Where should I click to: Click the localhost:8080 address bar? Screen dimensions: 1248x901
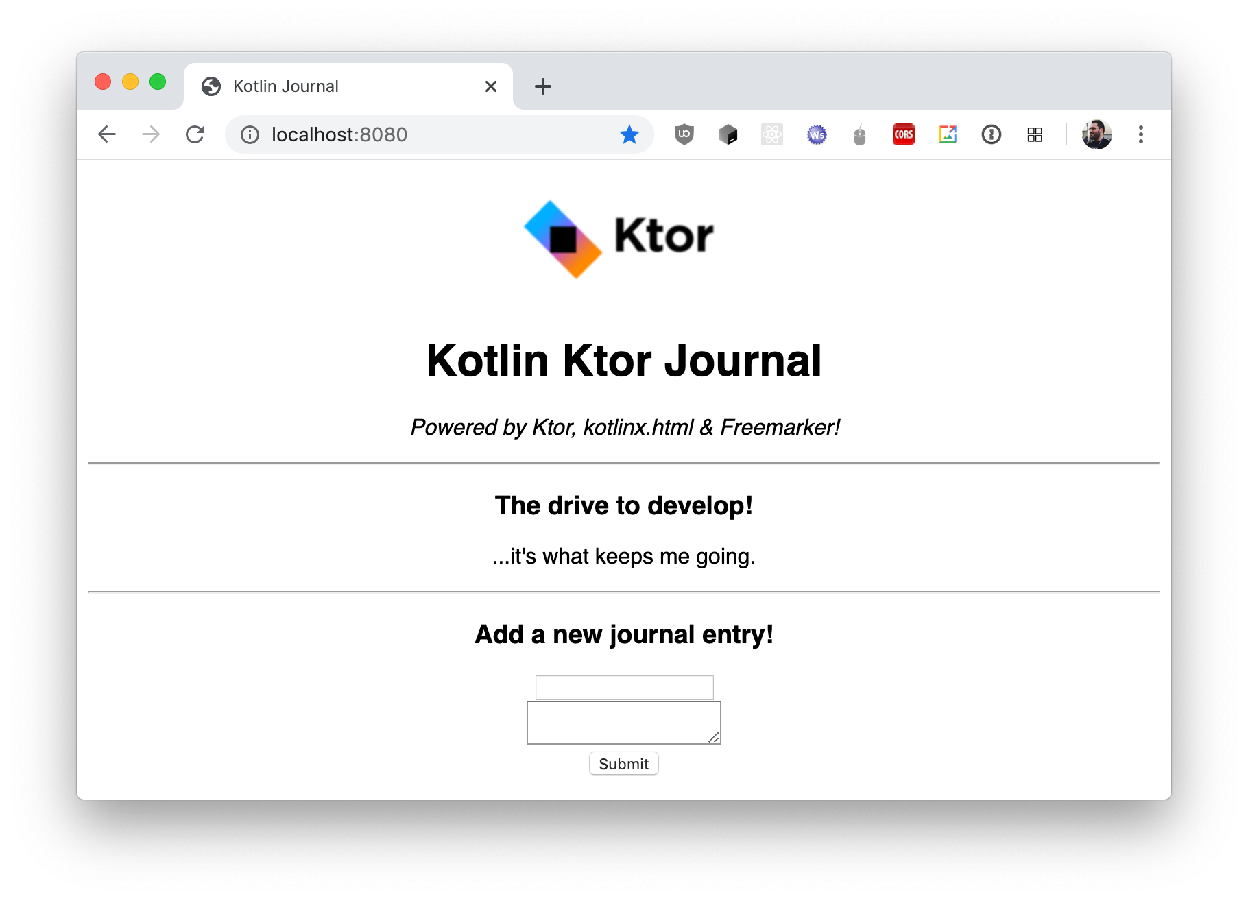(439, 134)
